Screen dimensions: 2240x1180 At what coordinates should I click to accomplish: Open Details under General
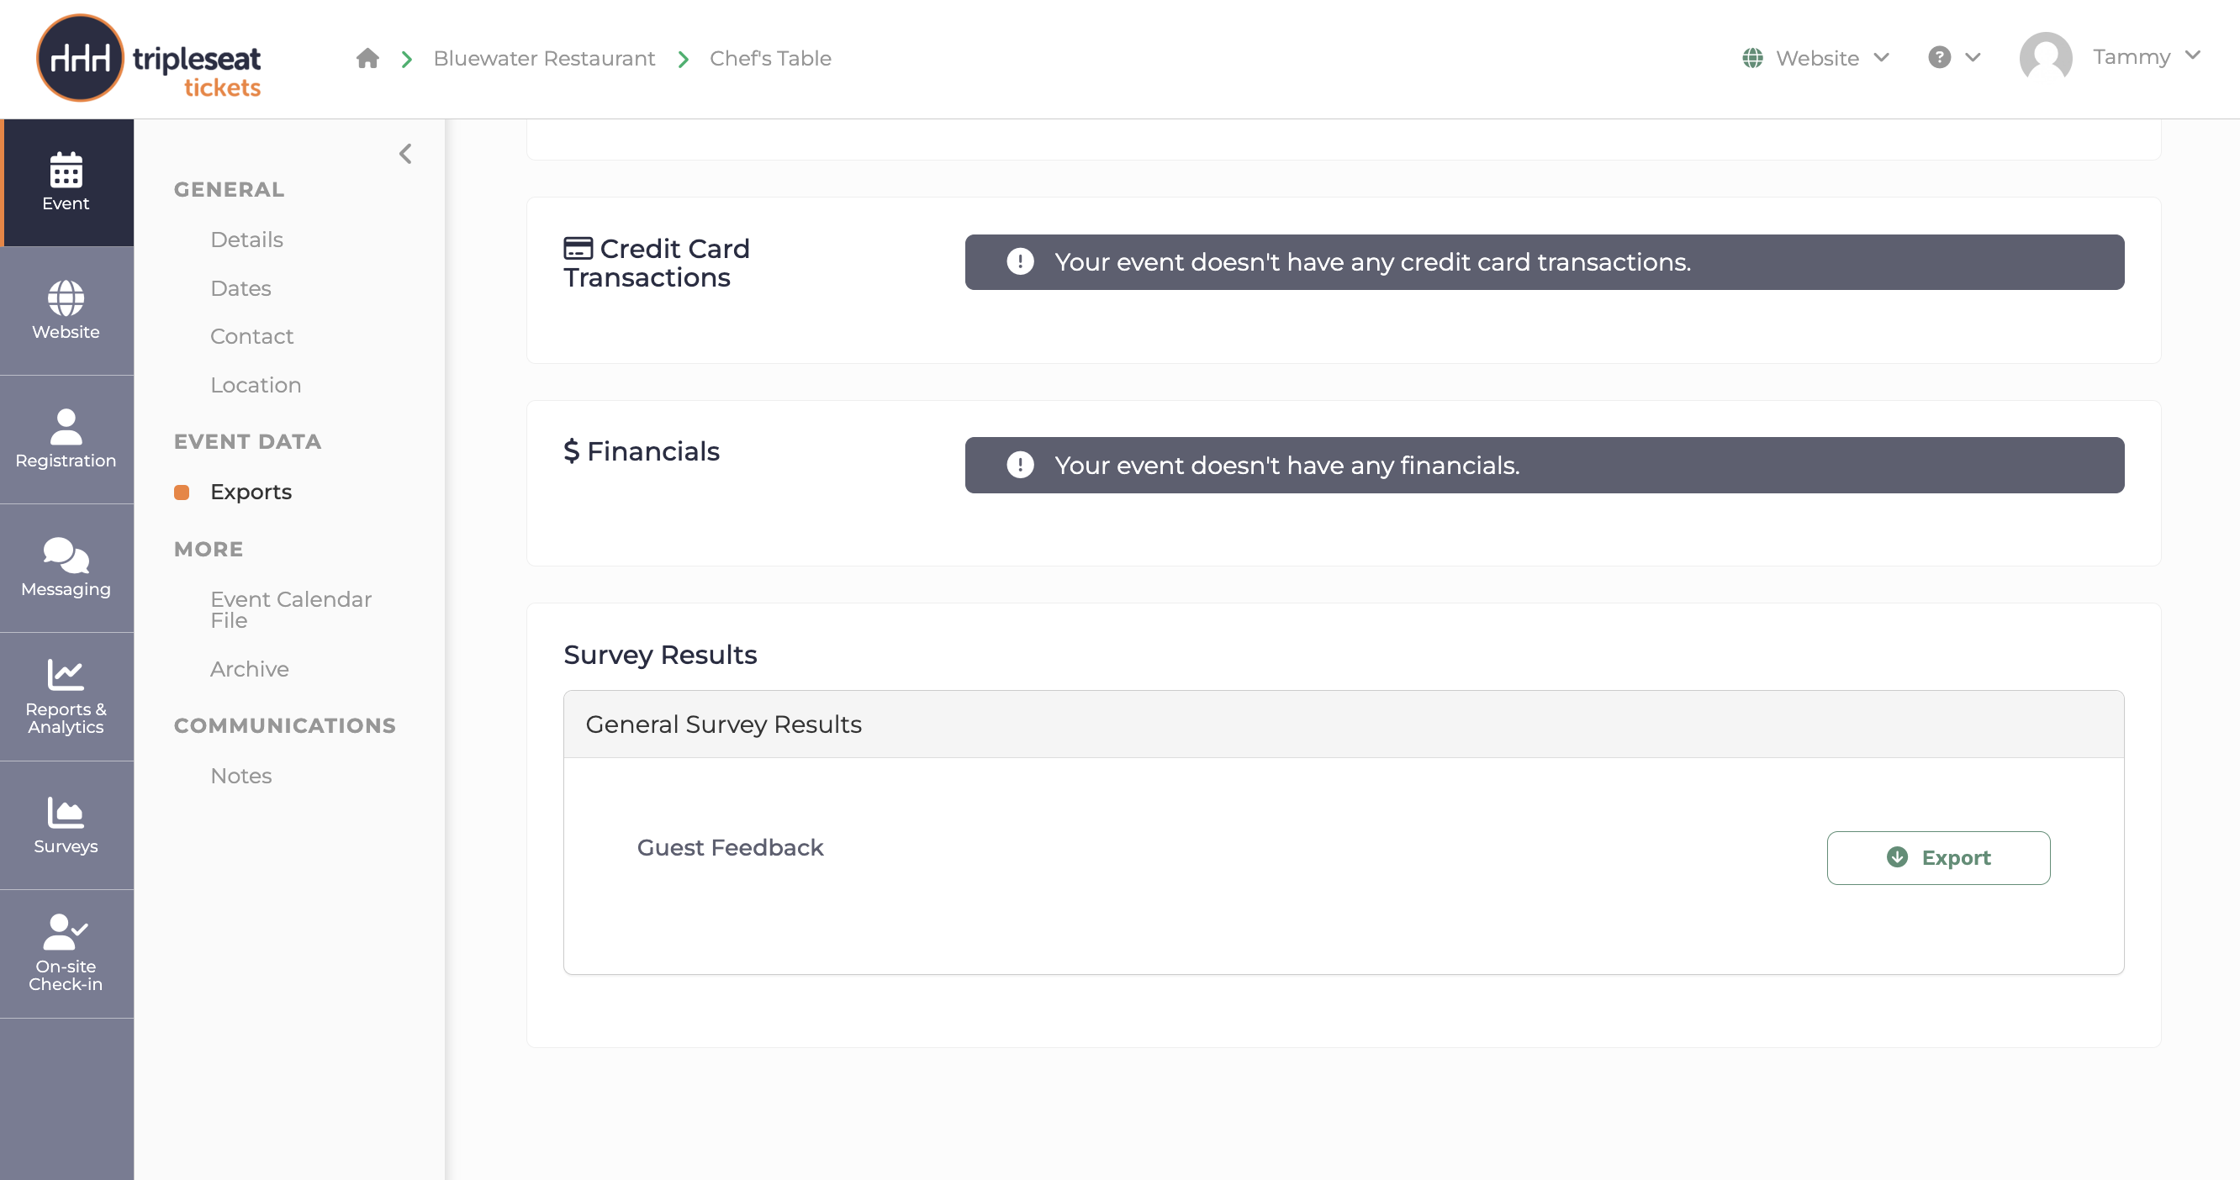click(247, 240)
